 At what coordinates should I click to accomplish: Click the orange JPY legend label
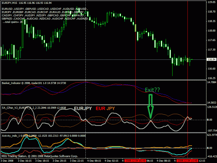(x=111, y=108)
